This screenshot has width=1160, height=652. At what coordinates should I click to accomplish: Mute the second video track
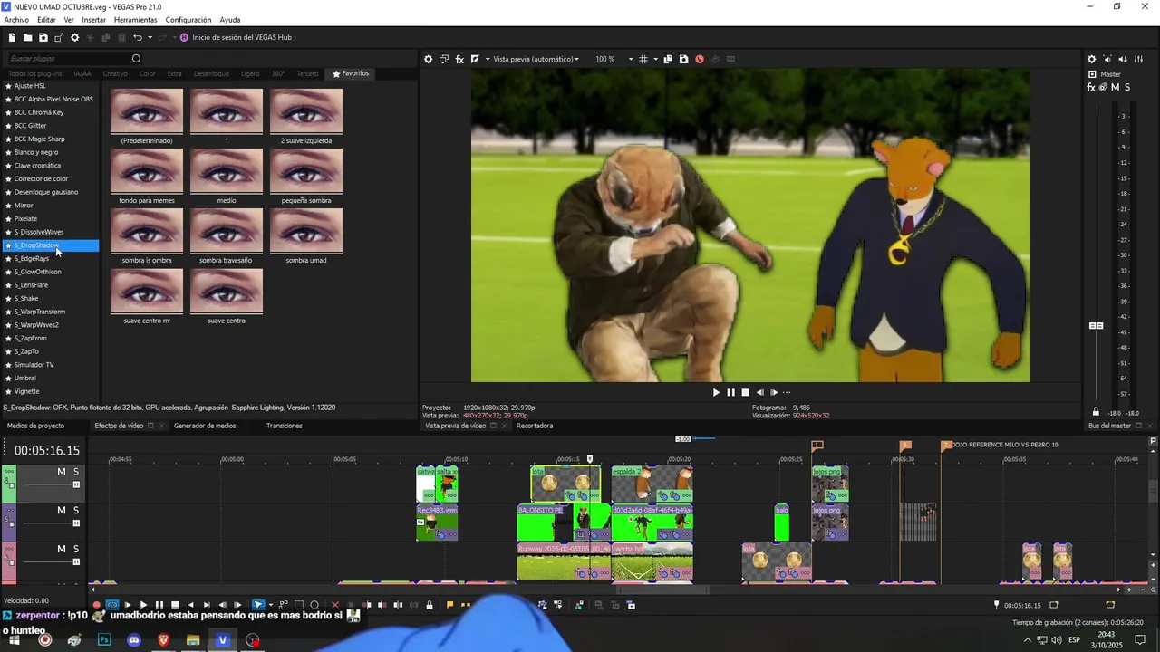tap(62, 511)
